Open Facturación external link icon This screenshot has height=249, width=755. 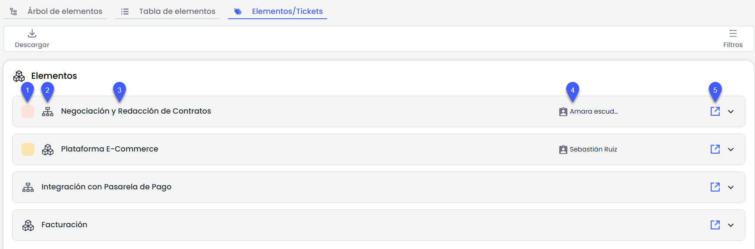coord(715,225)
